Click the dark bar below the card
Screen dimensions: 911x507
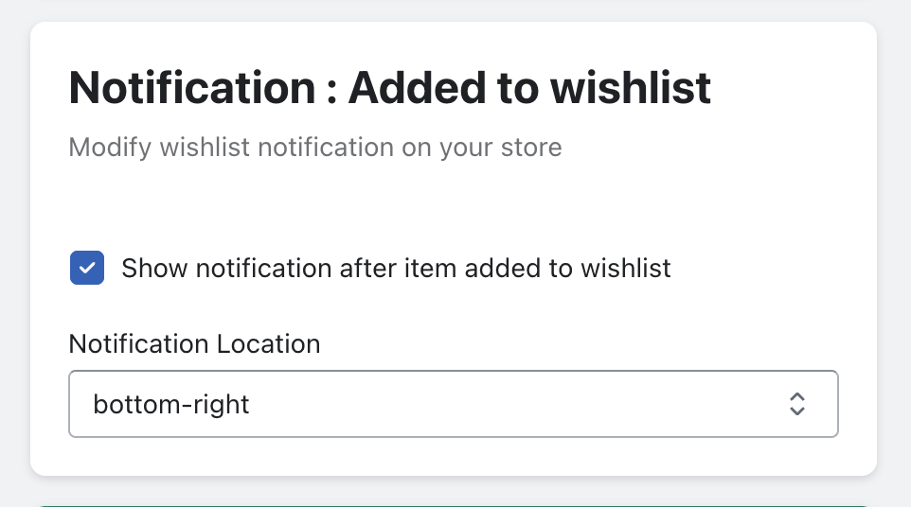coord(453,503)
